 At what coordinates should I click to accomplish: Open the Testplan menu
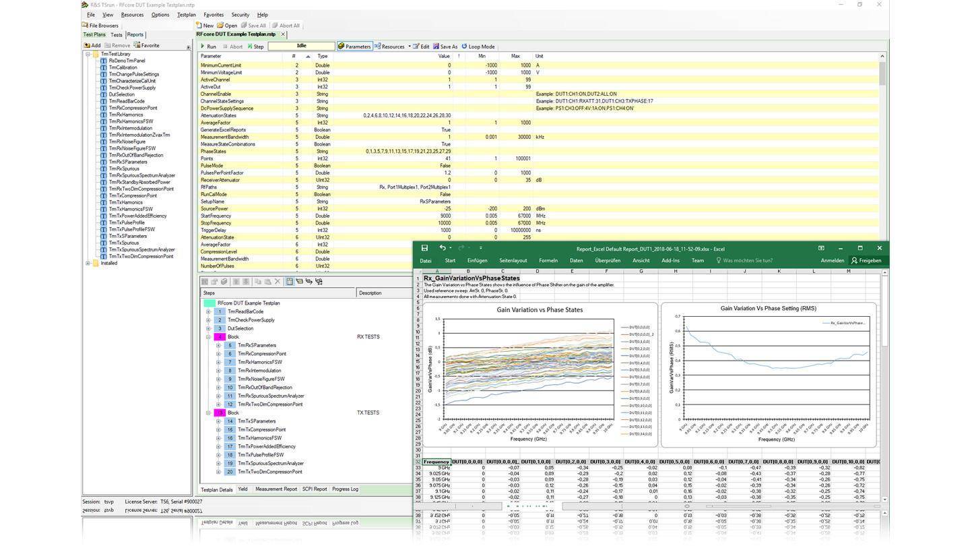(186, 14)
